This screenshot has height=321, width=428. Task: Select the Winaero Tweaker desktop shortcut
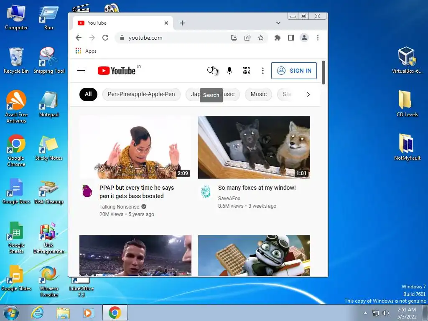[x=49, y=281]
